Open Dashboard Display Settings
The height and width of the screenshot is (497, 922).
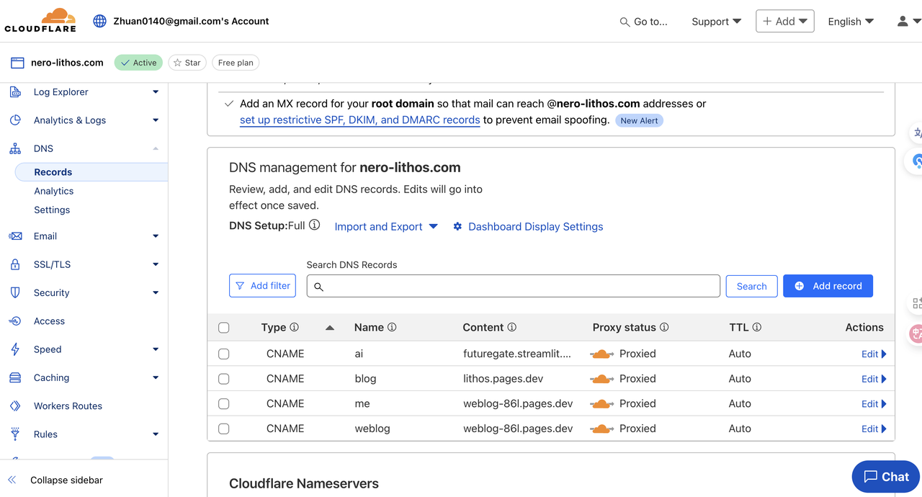coord(528,226)
